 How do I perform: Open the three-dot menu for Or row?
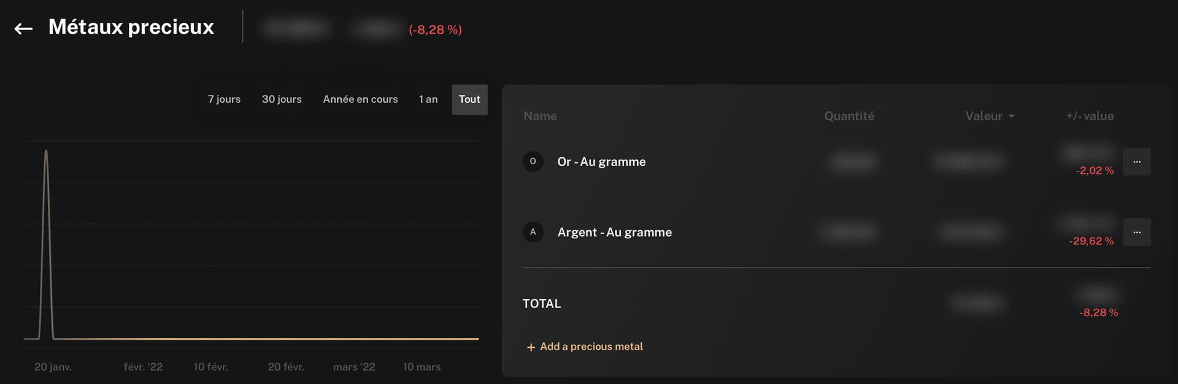(x=1136, y=162)
